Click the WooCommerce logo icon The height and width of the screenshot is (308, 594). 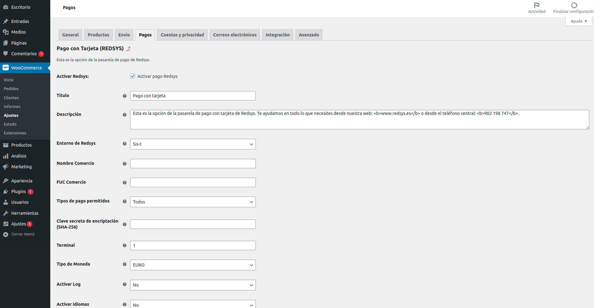(x=6, y=68)
